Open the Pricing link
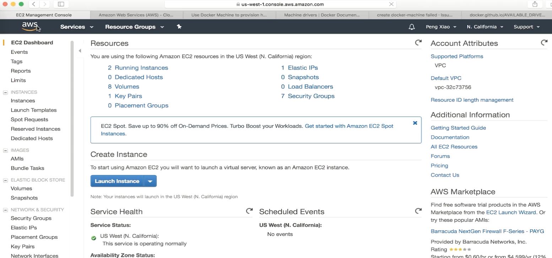This screenshot has width=552, height=258. click(x=439, y=166)
